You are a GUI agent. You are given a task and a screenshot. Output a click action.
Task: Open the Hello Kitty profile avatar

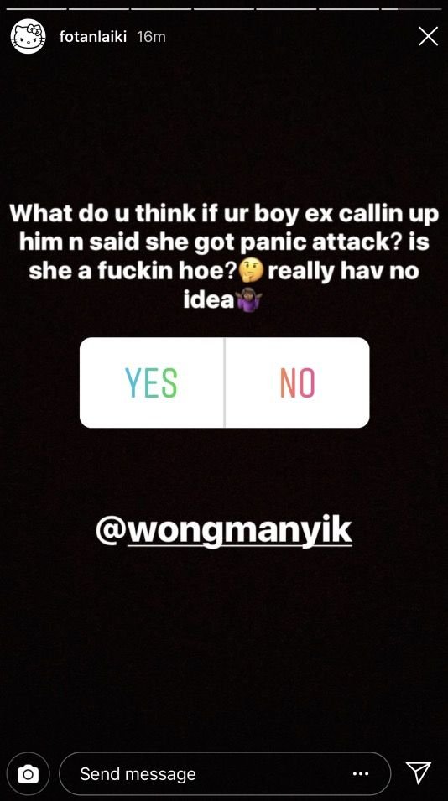point(28,36)
